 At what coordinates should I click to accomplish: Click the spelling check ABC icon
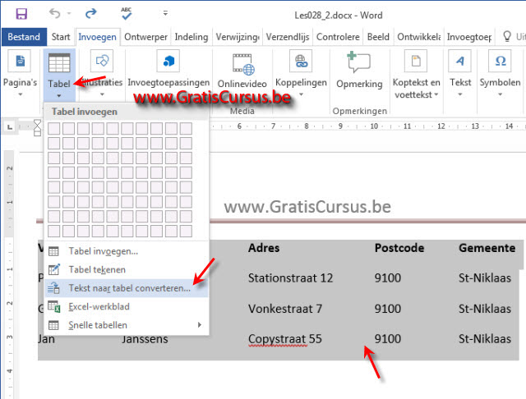click(x=127, y=13)
